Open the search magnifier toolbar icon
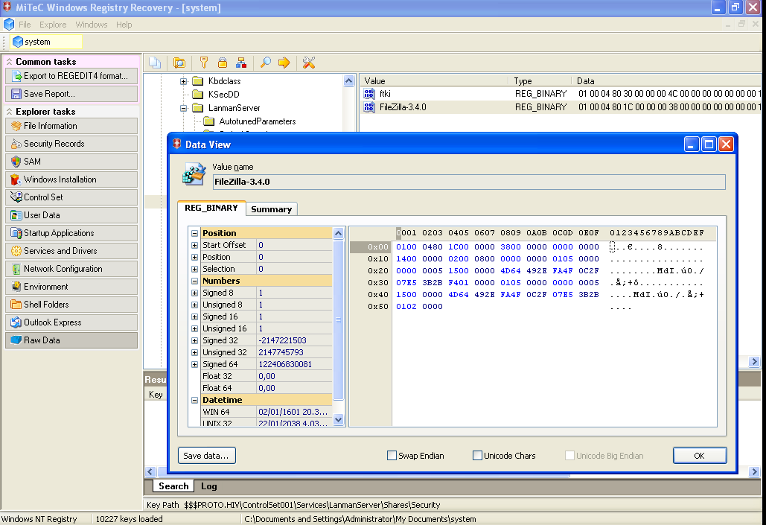 point(266,63)
